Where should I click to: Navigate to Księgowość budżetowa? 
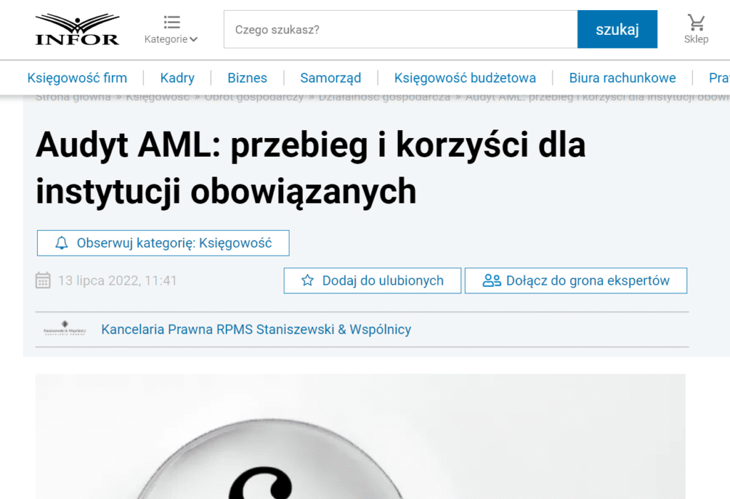pos(465,78)
